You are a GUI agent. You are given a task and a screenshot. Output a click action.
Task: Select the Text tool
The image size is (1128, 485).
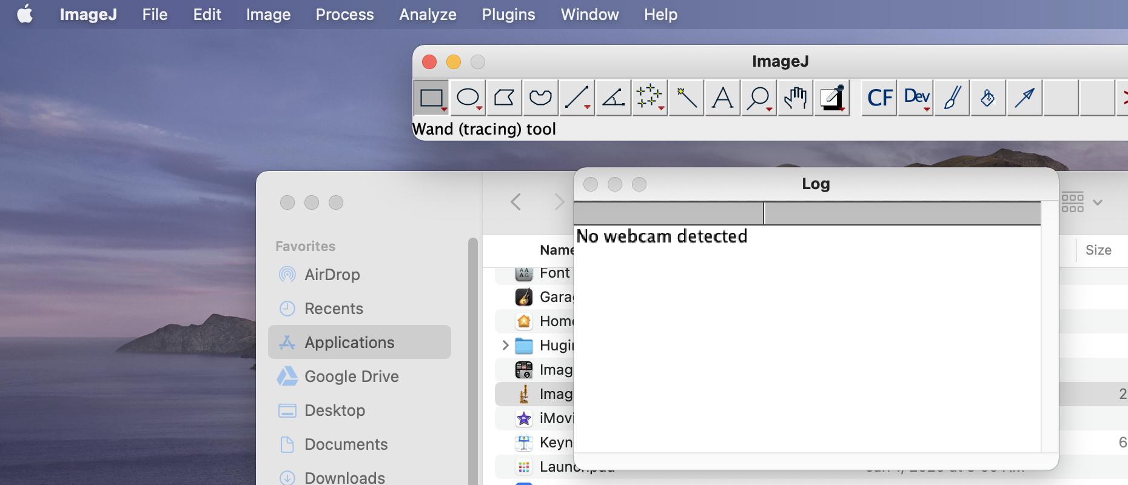click(x=722, y=98)
